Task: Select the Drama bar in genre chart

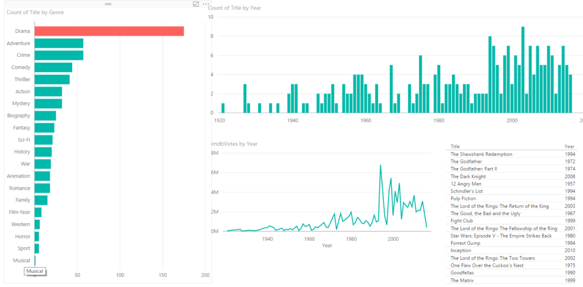Action: (x=109, y=31)
